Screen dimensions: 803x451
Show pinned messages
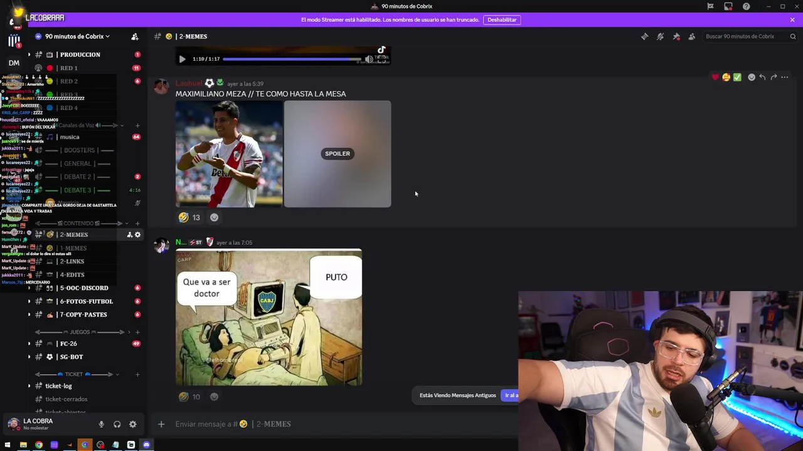point(676,36)
